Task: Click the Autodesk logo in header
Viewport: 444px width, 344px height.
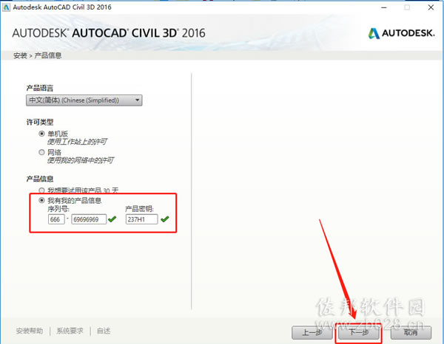Action: 402,33
